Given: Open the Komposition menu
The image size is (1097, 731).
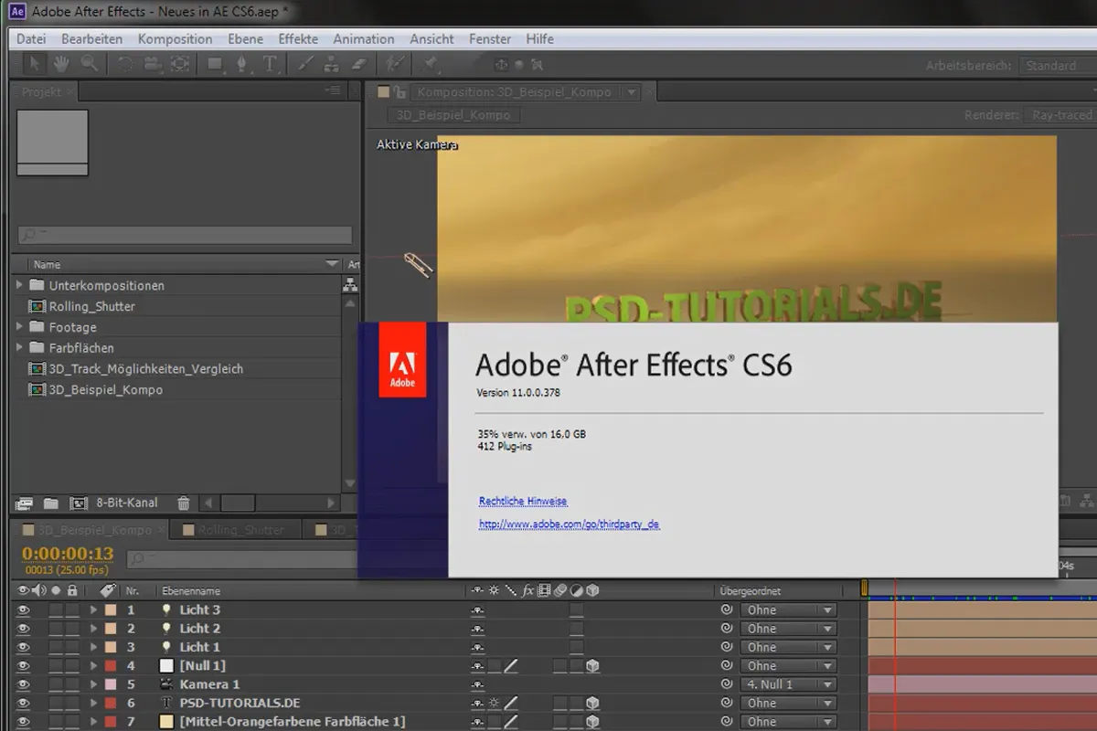Looking at the screenshot, I should click(x=175, y=38).
